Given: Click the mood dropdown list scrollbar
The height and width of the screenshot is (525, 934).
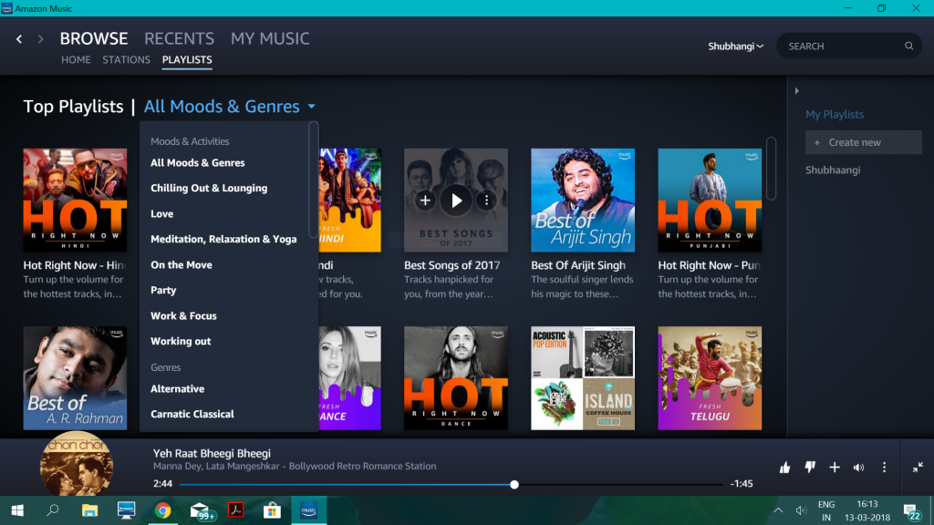Looking at the screenshot, I should (314, 179).
